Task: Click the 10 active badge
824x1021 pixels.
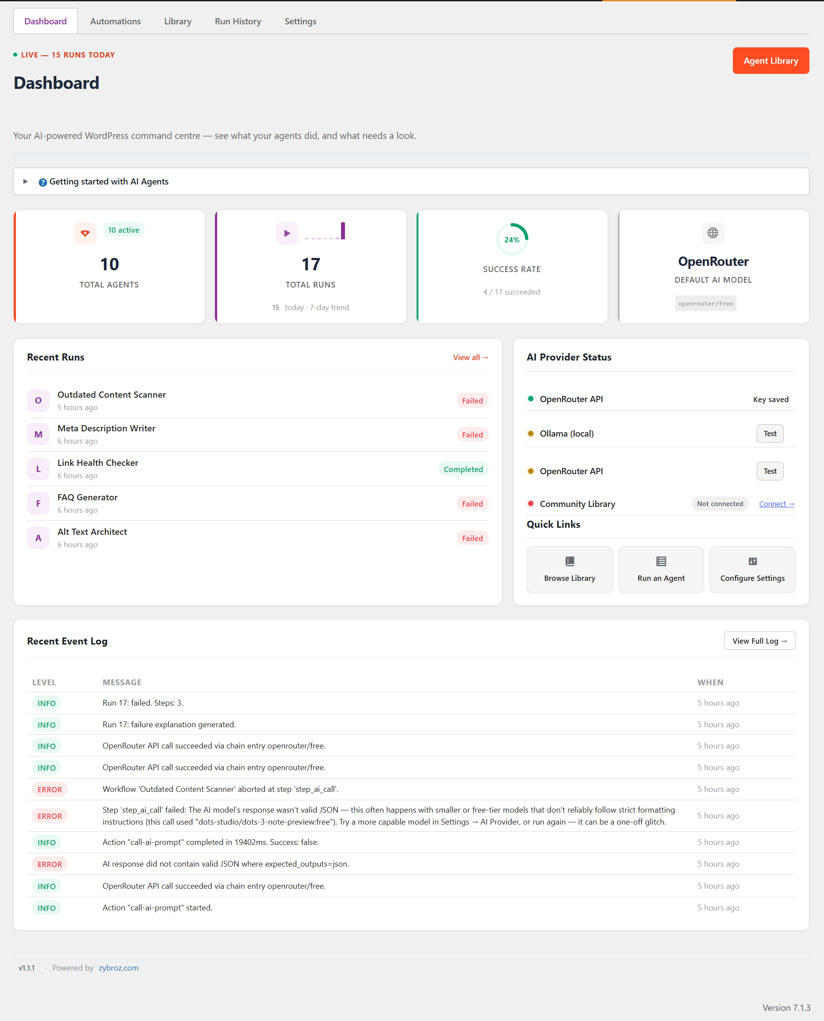Action: [123, 230]
